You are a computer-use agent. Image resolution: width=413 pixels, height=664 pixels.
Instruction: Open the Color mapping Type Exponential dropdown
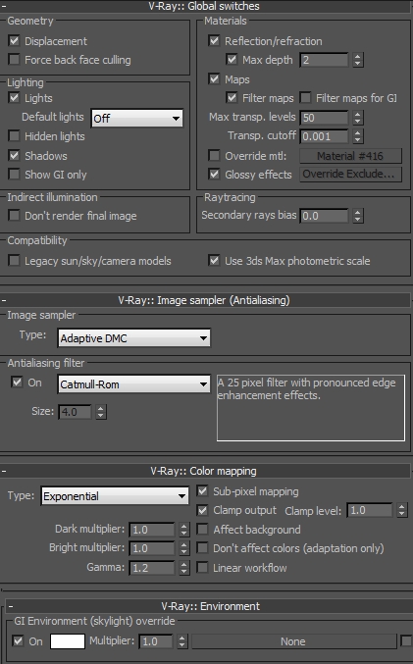(x=115, y=496)
